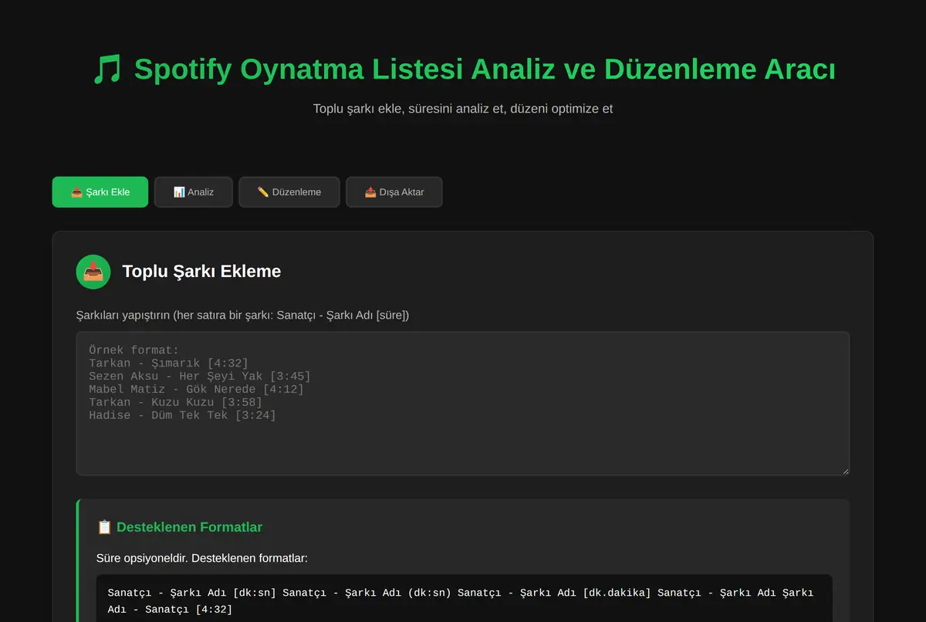
Task: Click the music note icon in the title
Action: [107, 69]
